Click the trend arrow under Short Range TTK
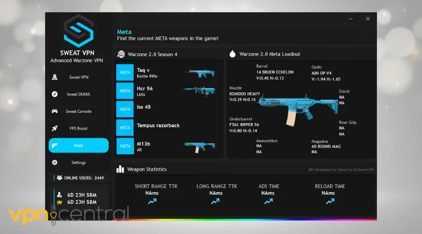 tap(152, 201)
